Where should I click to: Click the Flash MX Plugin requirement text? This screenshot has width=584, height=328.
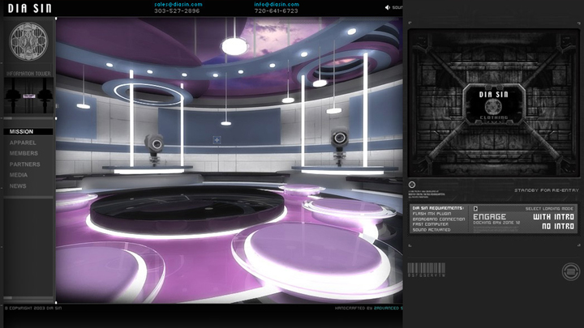click(x=432, y=214)
